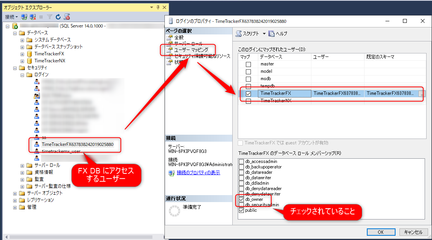The image size is (432, 240).
Task: Collapse the セキュリティ folder node
Action: [x=16, y=68]
